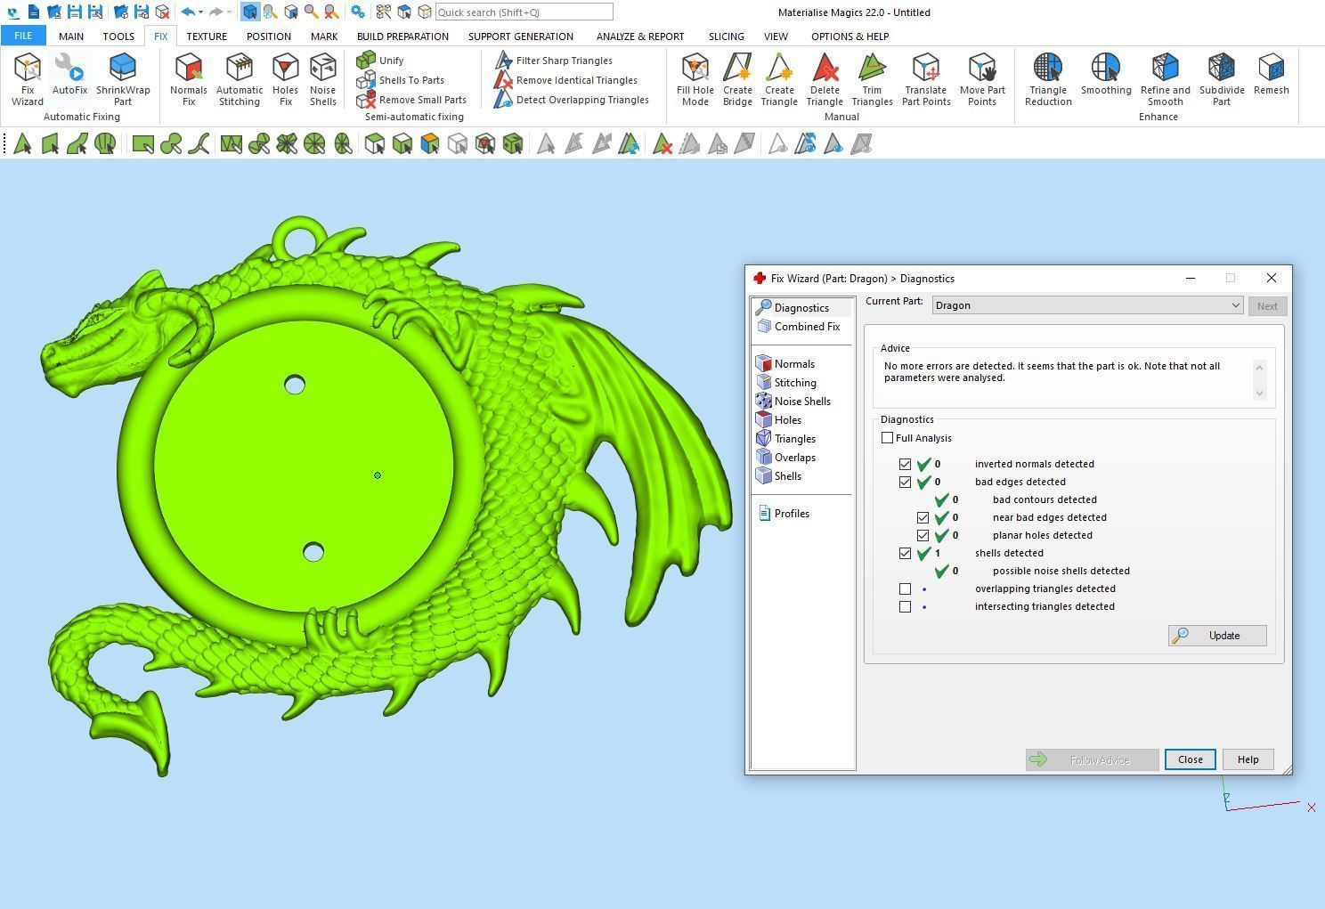Toggle shells detected checkbox
The height and width of the screenshot is (909, 1325).
pos(905,553)
